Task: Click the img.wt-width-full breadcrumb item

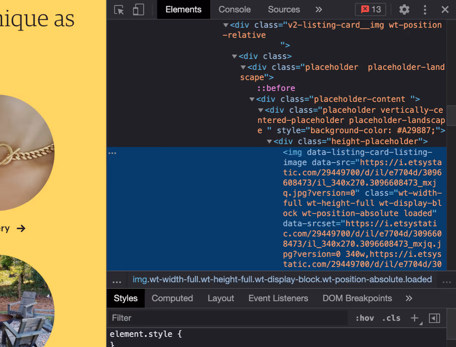Action: click(282, 280)
